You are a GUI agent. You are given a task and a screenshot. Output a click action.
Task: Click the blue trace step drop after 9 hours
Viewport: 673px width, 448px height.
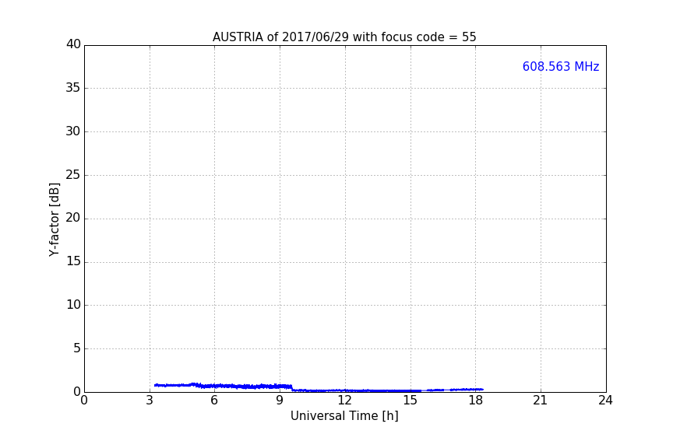292,388
